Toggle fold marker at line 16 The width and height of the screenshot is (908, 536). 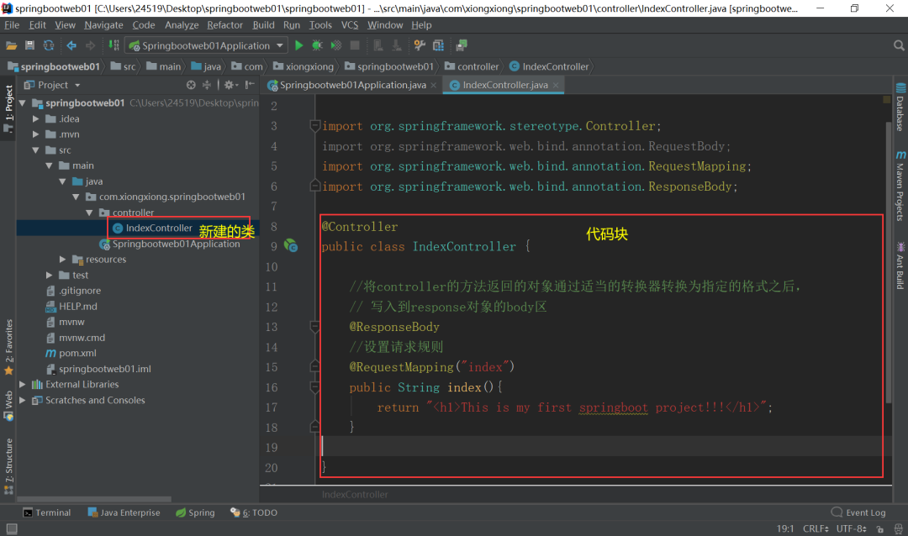click(315, 387)
